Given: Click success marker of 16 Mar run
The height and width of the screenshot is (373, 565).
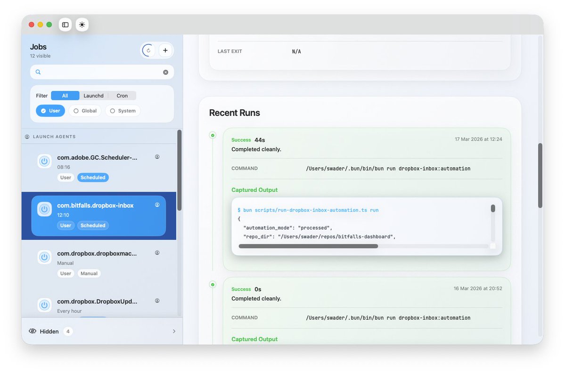Looking at the screenshot, I should coord(213,285).
